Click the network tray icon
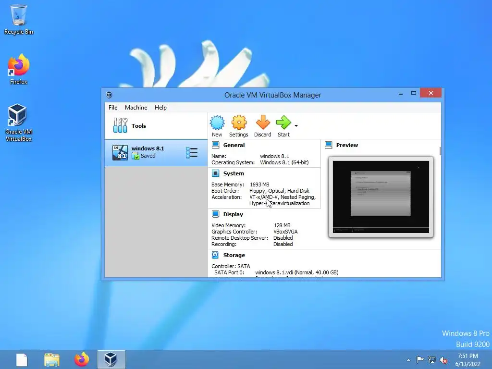492x369 pixels. click(432, 359)
